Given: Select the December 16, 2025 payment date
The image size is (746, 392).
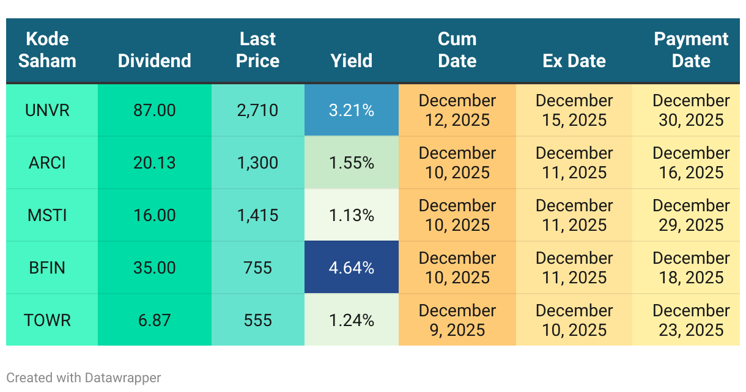Looking at the screenshot, I should pos(691,163).
